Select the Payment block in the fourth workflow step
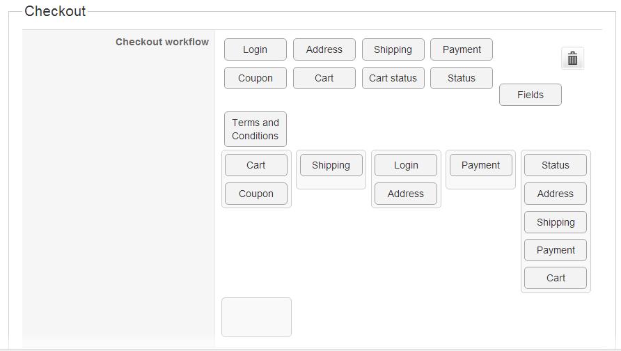Screen dimensions: 621x351 (480, 165)
